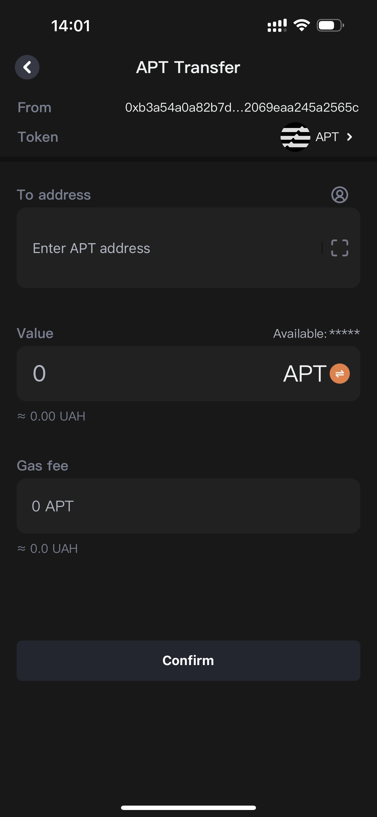Screen dimensions: 377x817
Task: Tap the Value amount input field
Action: point(143,374)
